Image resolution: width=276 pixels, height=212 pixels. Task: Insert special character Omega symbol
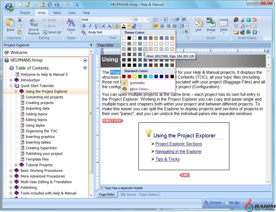(255, 32)
